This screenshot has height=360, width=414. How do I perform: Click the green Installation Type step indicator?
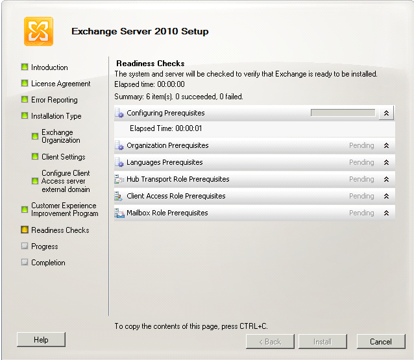(x=25, y=115)
